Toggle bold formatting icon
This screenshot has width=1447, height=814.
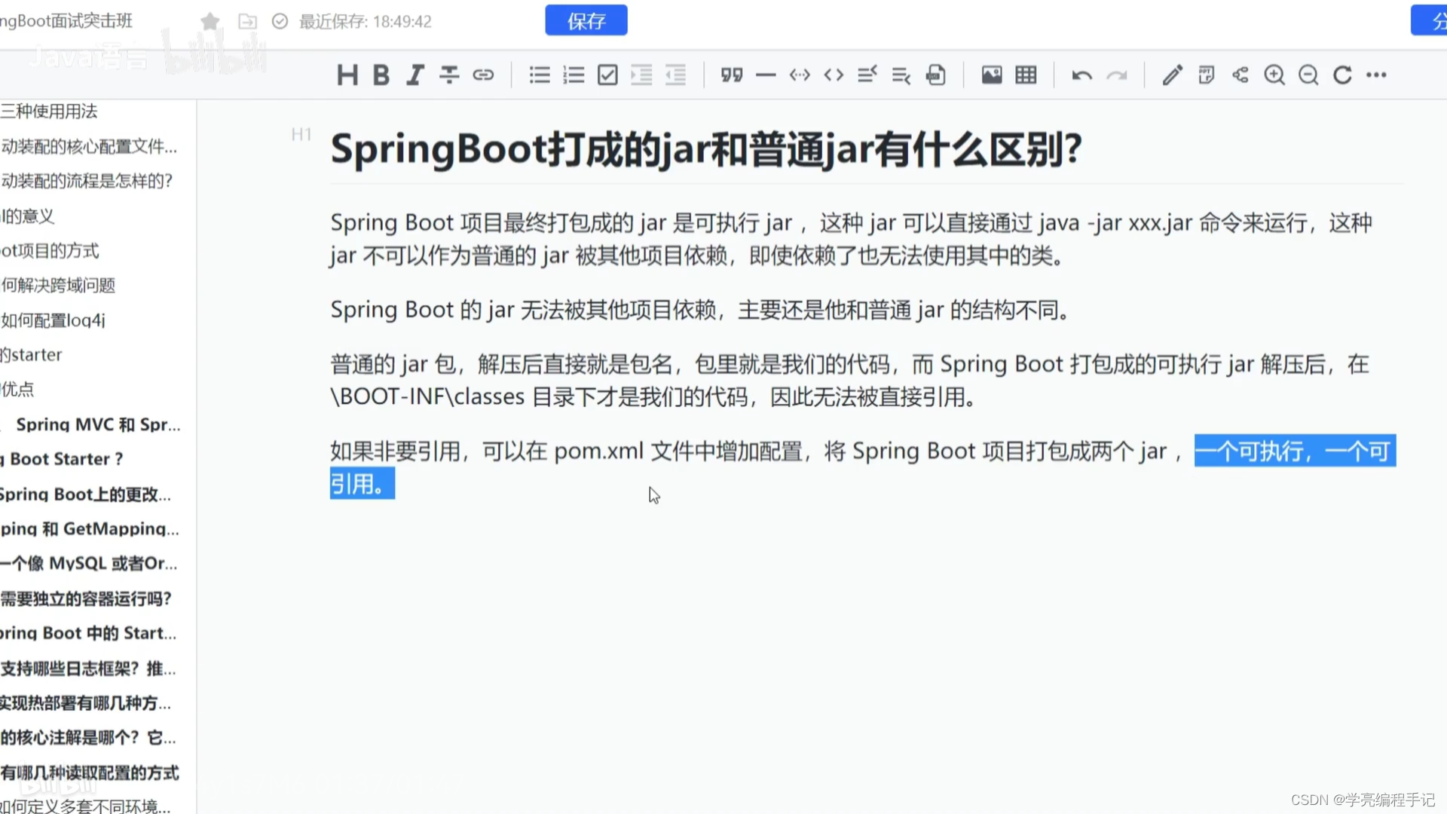[x=381, y=75]
